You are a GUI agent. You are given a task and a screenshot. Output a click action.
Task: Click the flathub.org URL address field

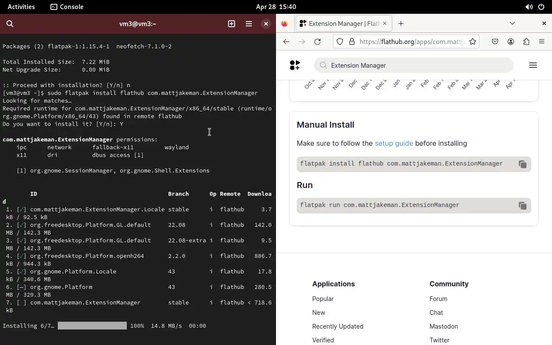[x=411, y=42]
